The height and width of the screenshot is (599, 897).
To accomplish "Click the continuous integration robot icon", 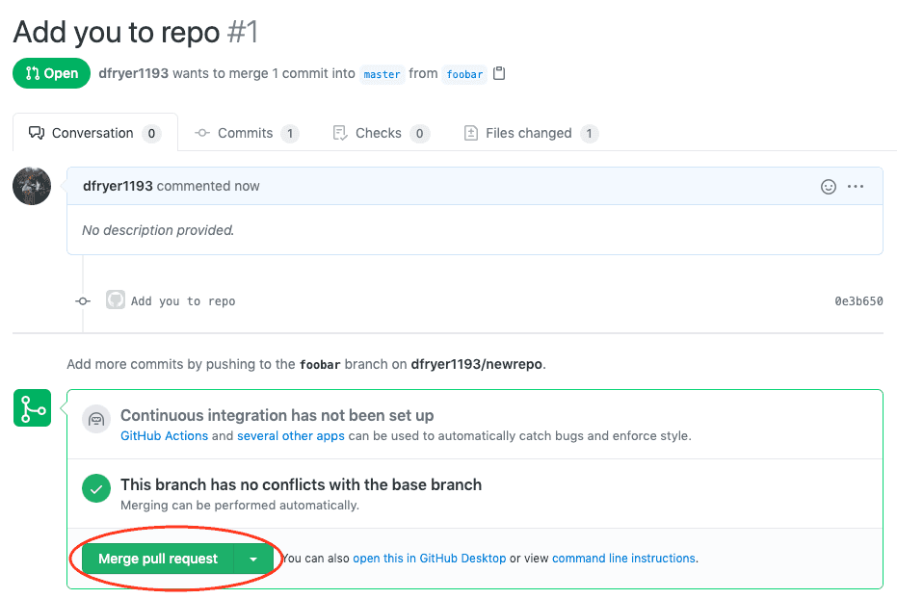I will 95,420.
